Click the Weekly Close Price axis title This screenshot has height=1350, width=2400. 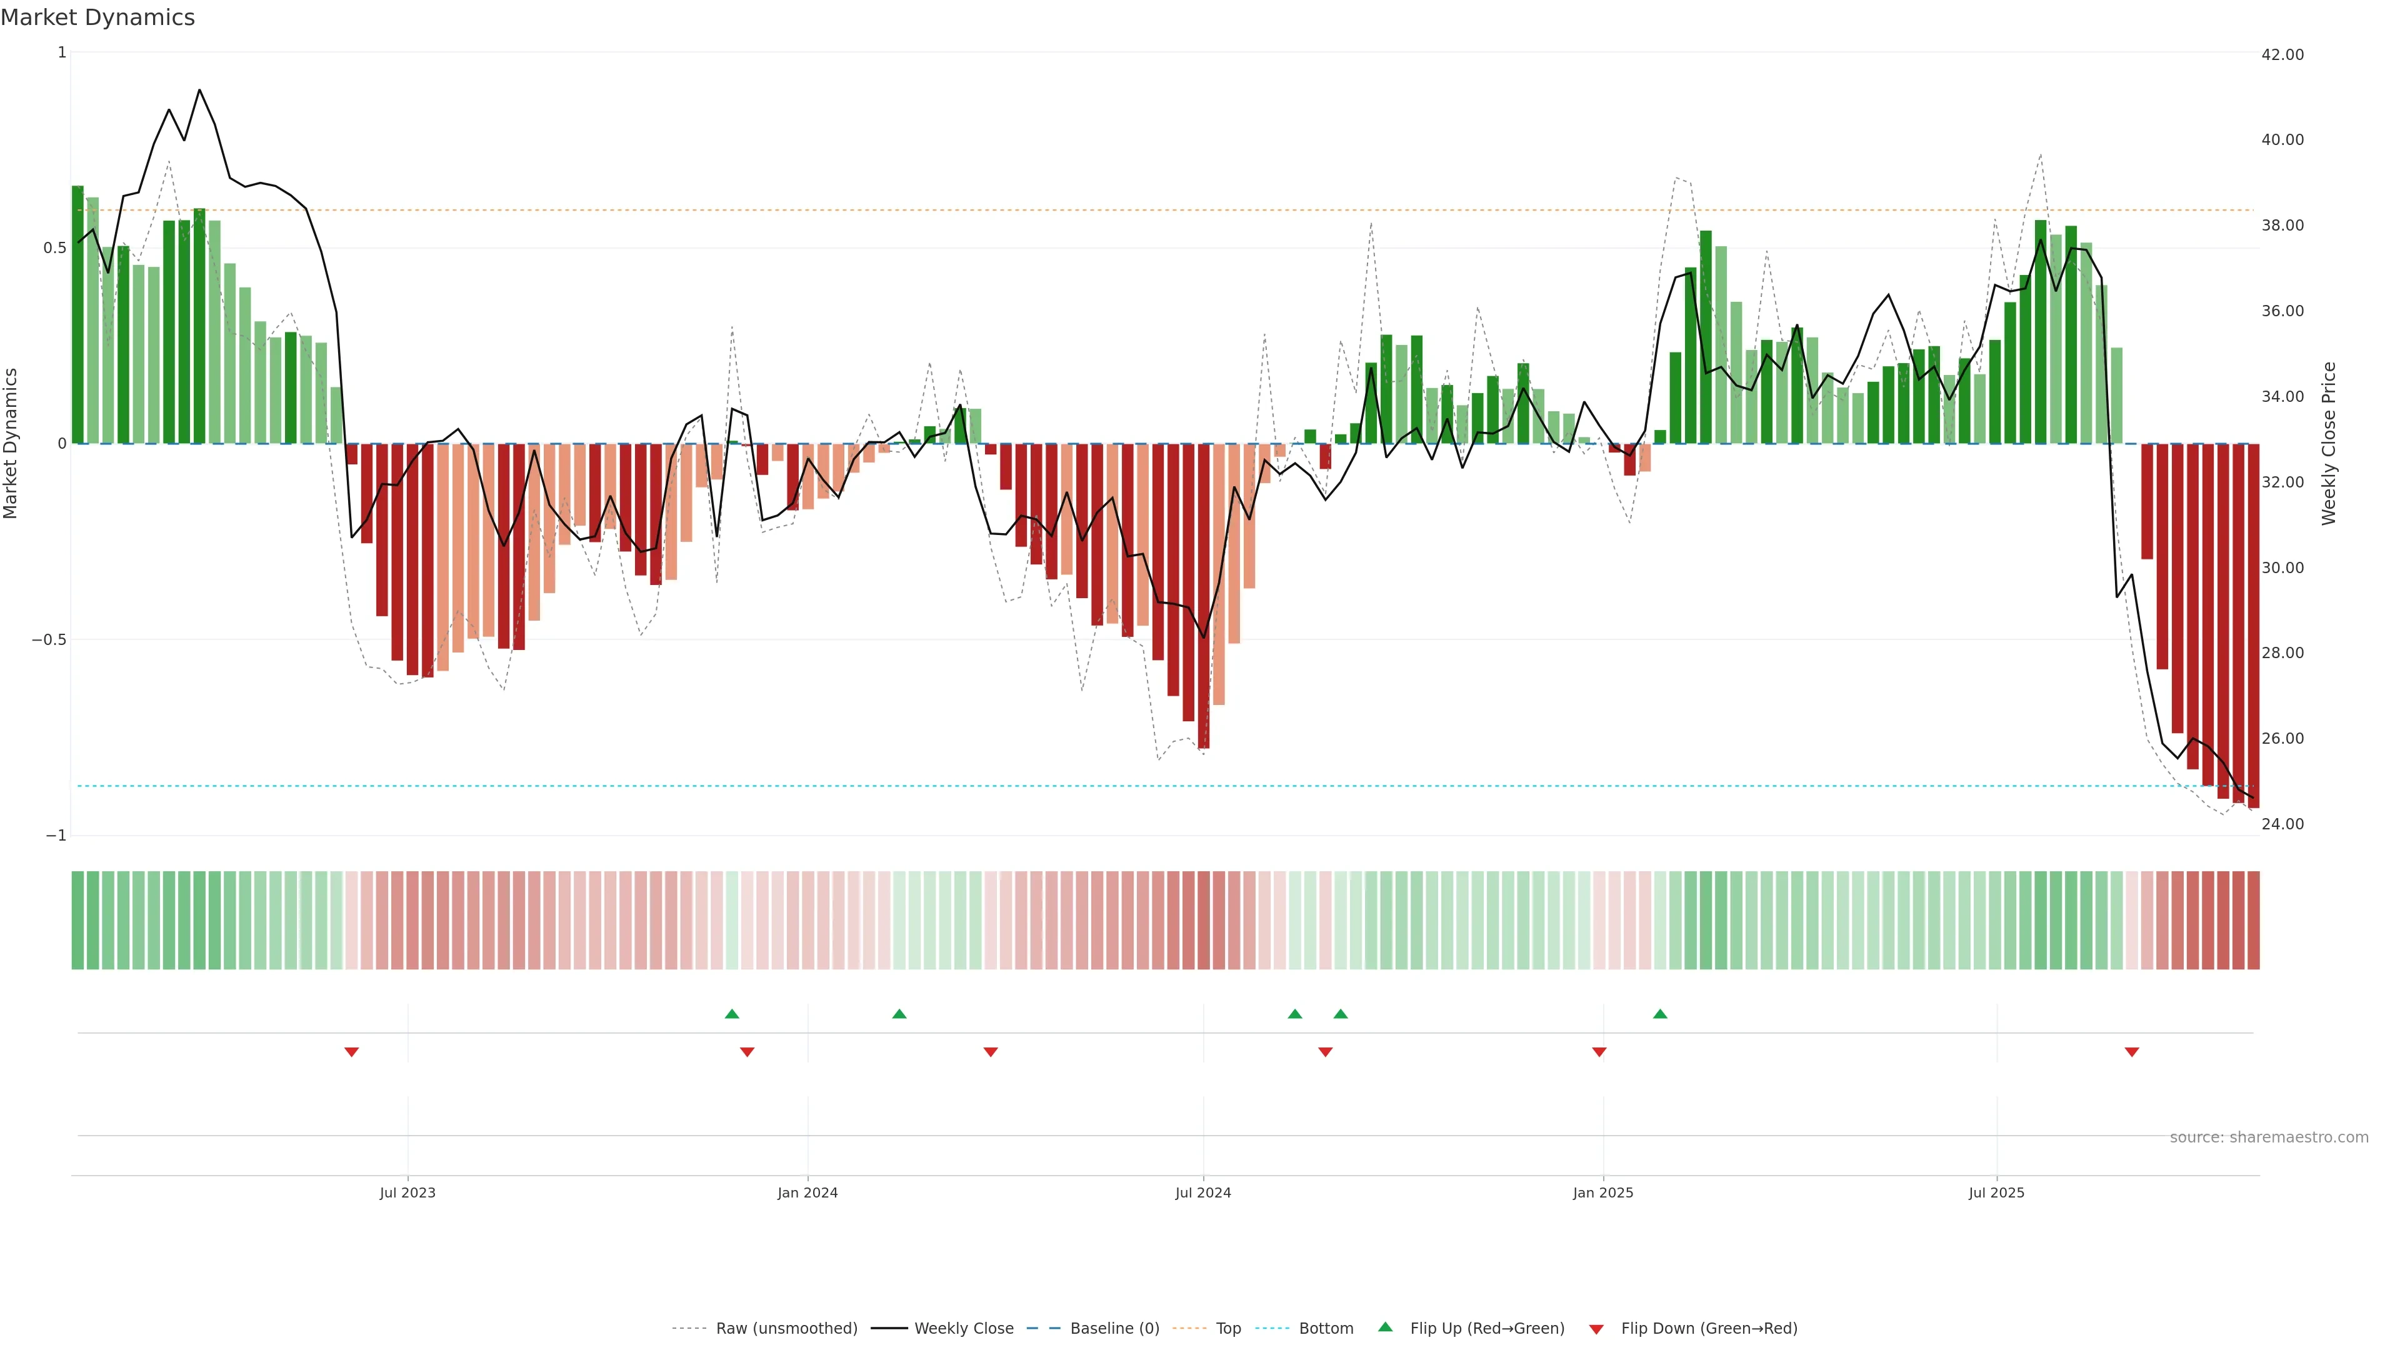point(2329,444)
